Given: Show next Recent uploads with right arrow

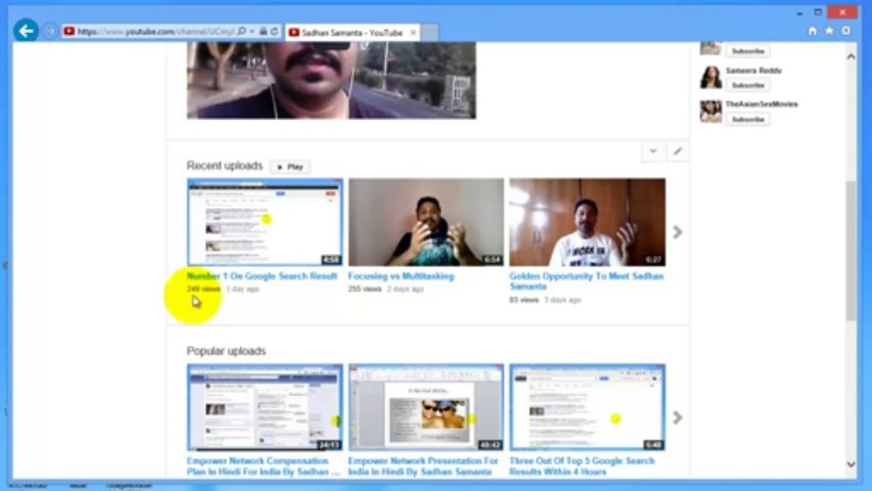Looking at the screenshot, I should coord(677,232).
